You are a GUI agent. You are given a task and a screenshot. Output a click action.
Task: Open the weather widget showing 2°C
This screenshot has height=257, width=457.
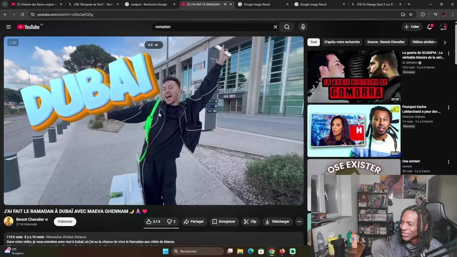pyautogui.click(x=14, y=251)
